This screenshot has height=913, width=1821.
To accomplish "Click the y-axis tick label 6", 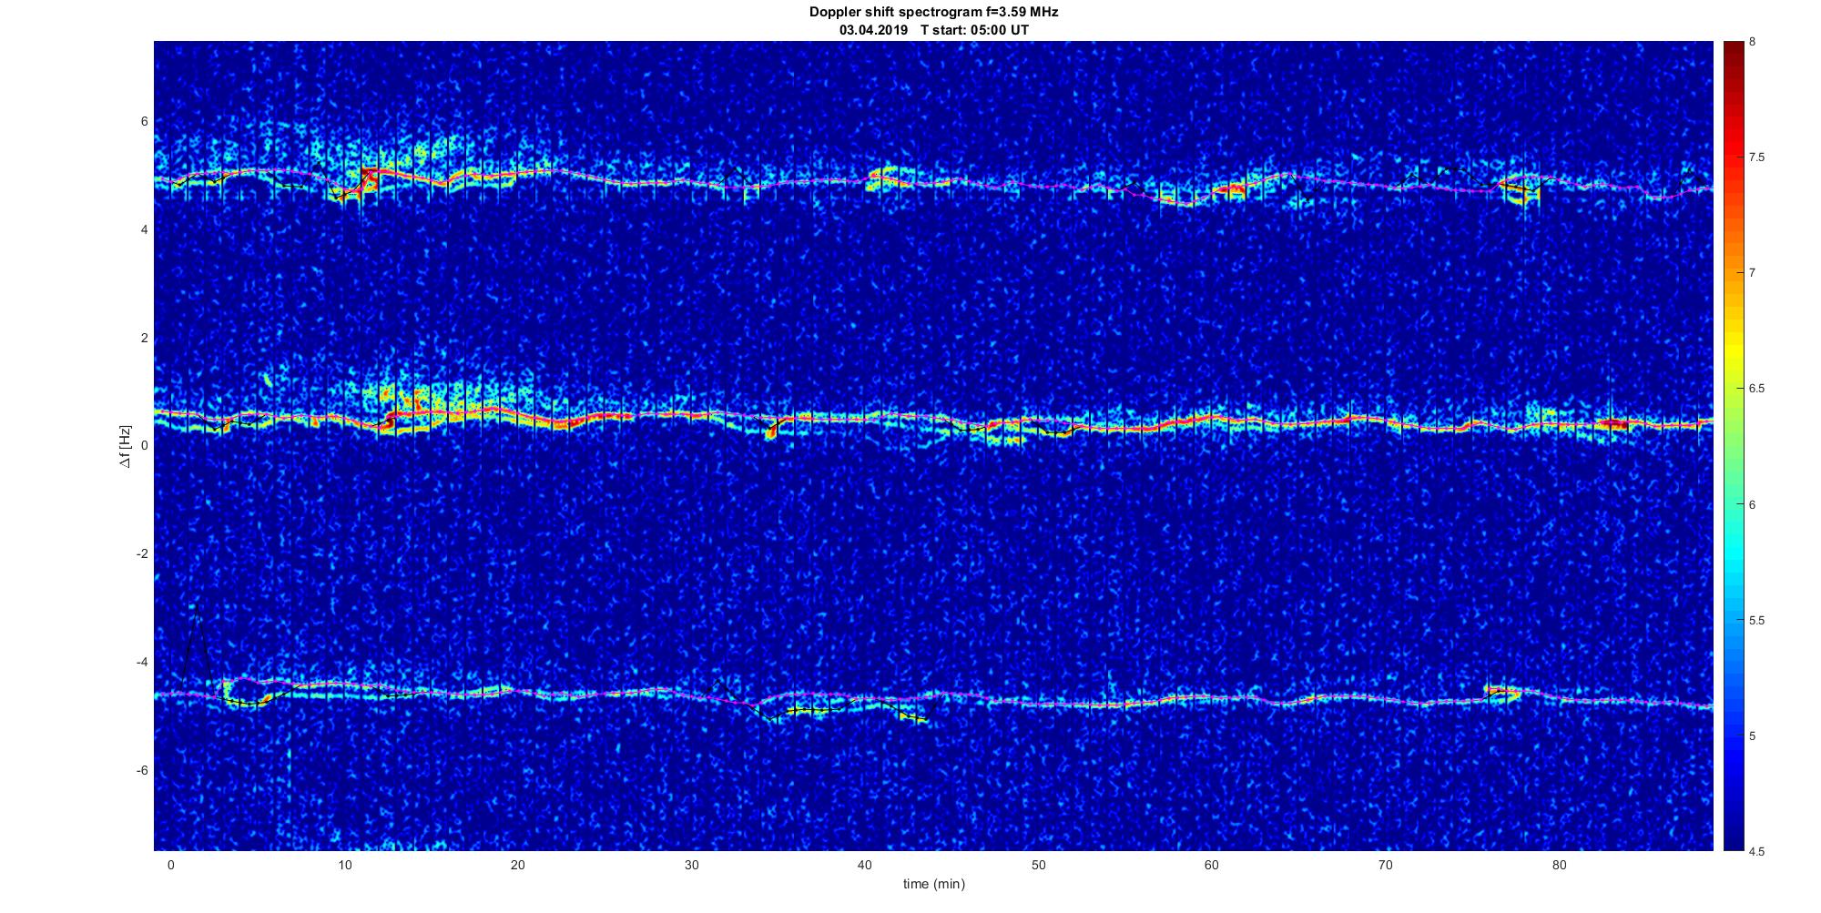I will tap(145, 121).
